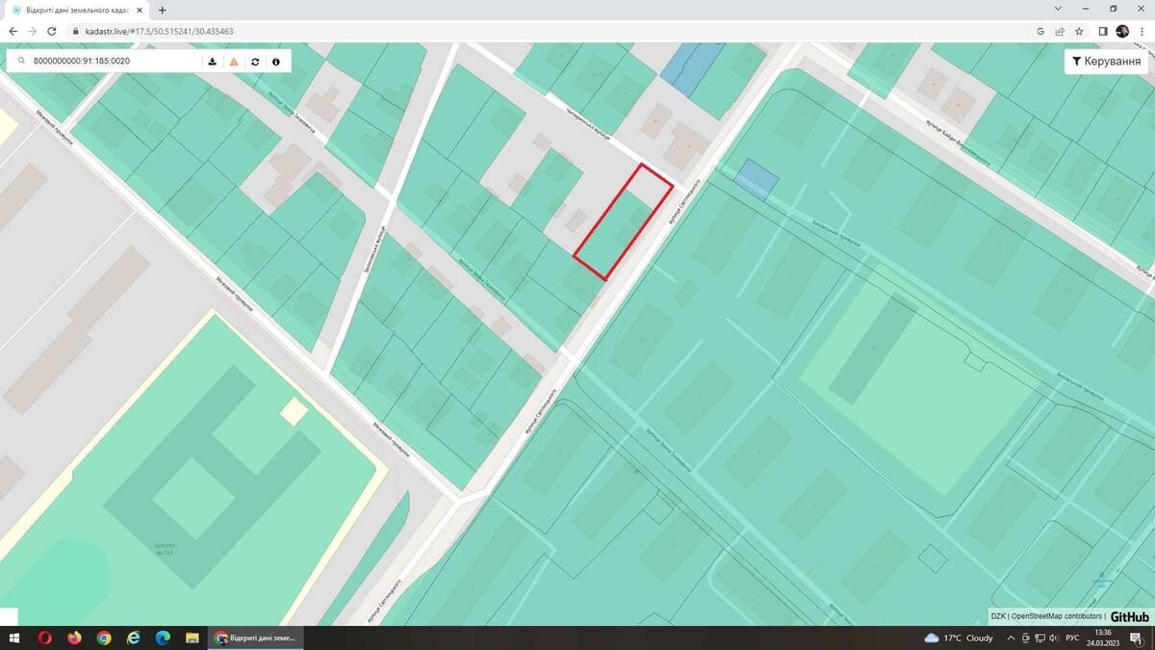Open the OpenStreetMap contributors link

point(1056,616)
